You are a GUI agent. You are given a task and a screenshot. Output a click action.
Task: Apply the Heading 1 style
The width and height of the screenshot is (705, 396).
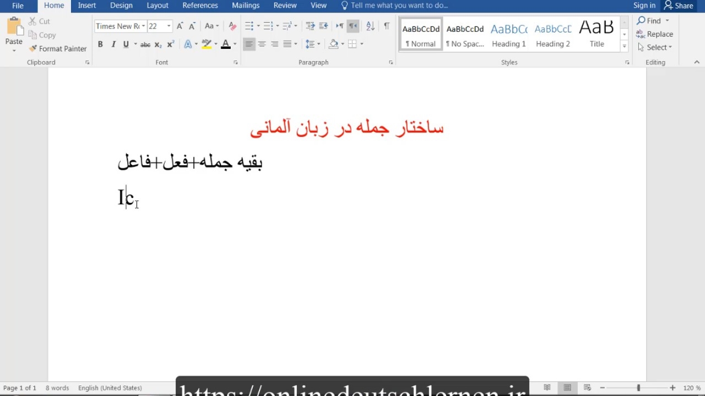click(509, 34)
